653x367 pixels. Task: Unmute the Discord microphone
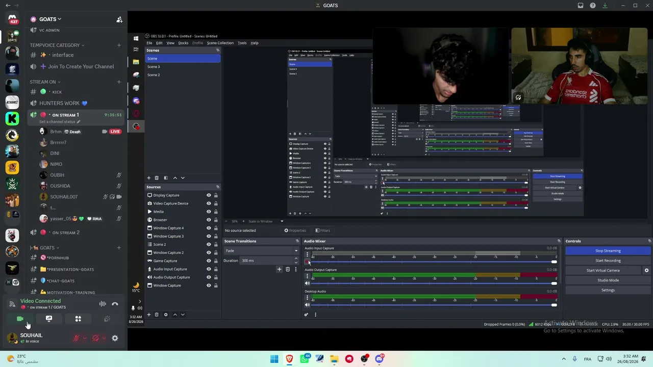(76, 338)
